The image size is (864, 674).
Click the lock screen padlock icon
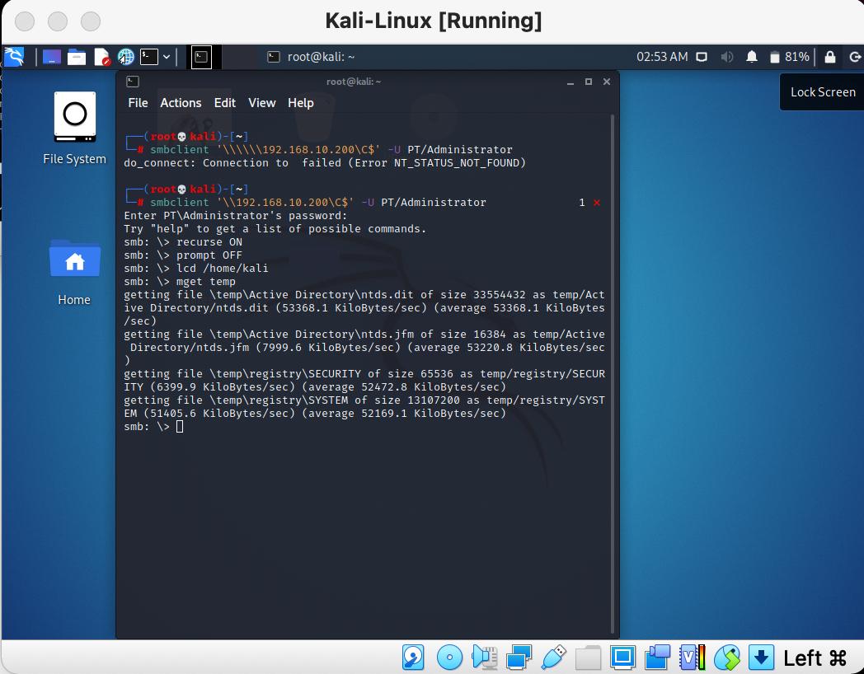point(830,57)
